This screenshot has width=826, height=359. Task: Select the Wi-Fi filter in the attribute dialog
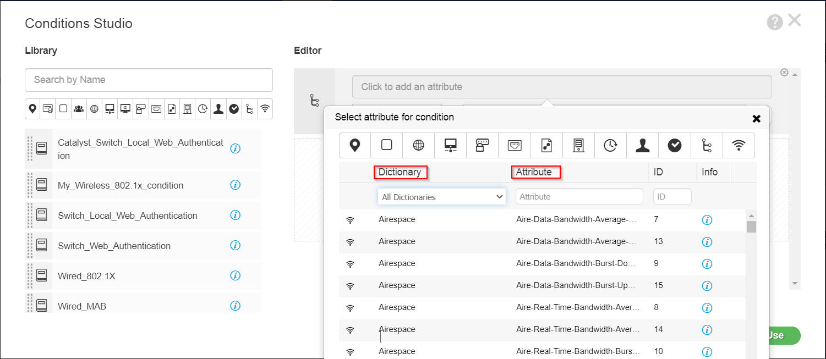739,145
